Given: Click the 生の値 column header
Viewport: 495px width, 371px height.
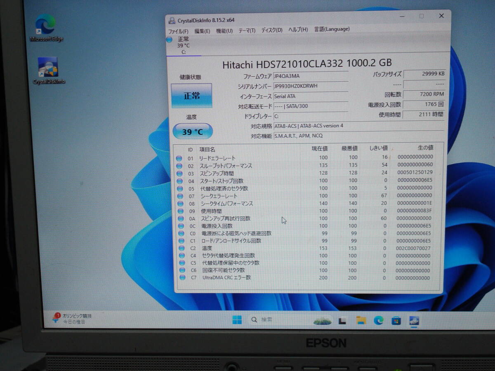Looking at the screenshot, I should [x=425, y=147].
